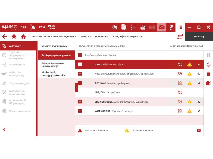Expand the WORKGROUP hydraulic system row

tap(80, 111)
